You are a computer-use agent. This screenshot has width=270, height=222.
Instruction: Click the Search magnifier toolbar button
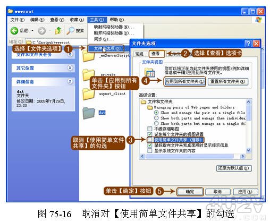click(75, 31)
